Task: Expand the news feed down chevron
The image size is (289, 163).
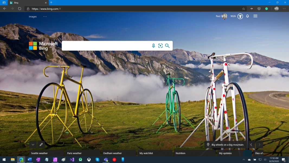Action: (33, 145)
